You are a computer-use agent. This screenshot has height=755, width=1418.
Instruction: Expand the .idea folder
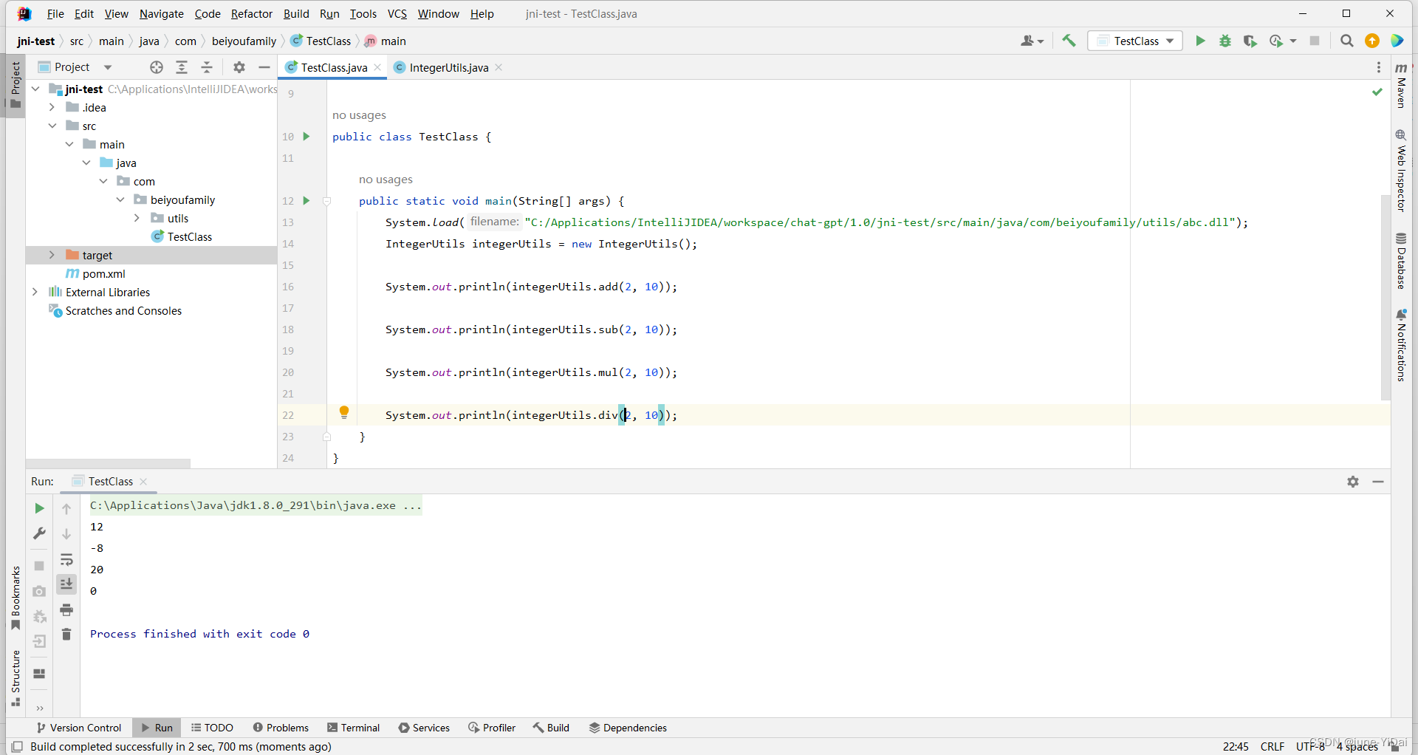[52, 107]
